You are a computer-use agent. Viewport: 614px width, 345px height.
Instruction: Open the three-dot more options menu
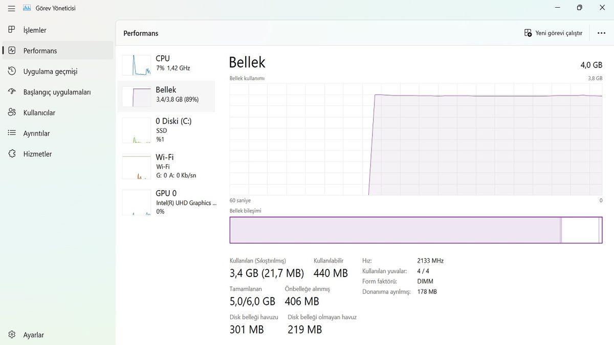click(601, 33)
